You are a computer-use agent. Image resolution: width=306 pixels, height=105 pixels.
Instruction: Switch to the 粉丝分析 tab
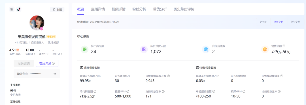pyautogui.click(x=139, y=9)
